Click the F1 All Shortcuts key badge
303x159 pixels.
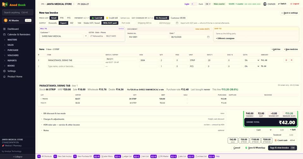pyautogui.click(x=39, y=156)
